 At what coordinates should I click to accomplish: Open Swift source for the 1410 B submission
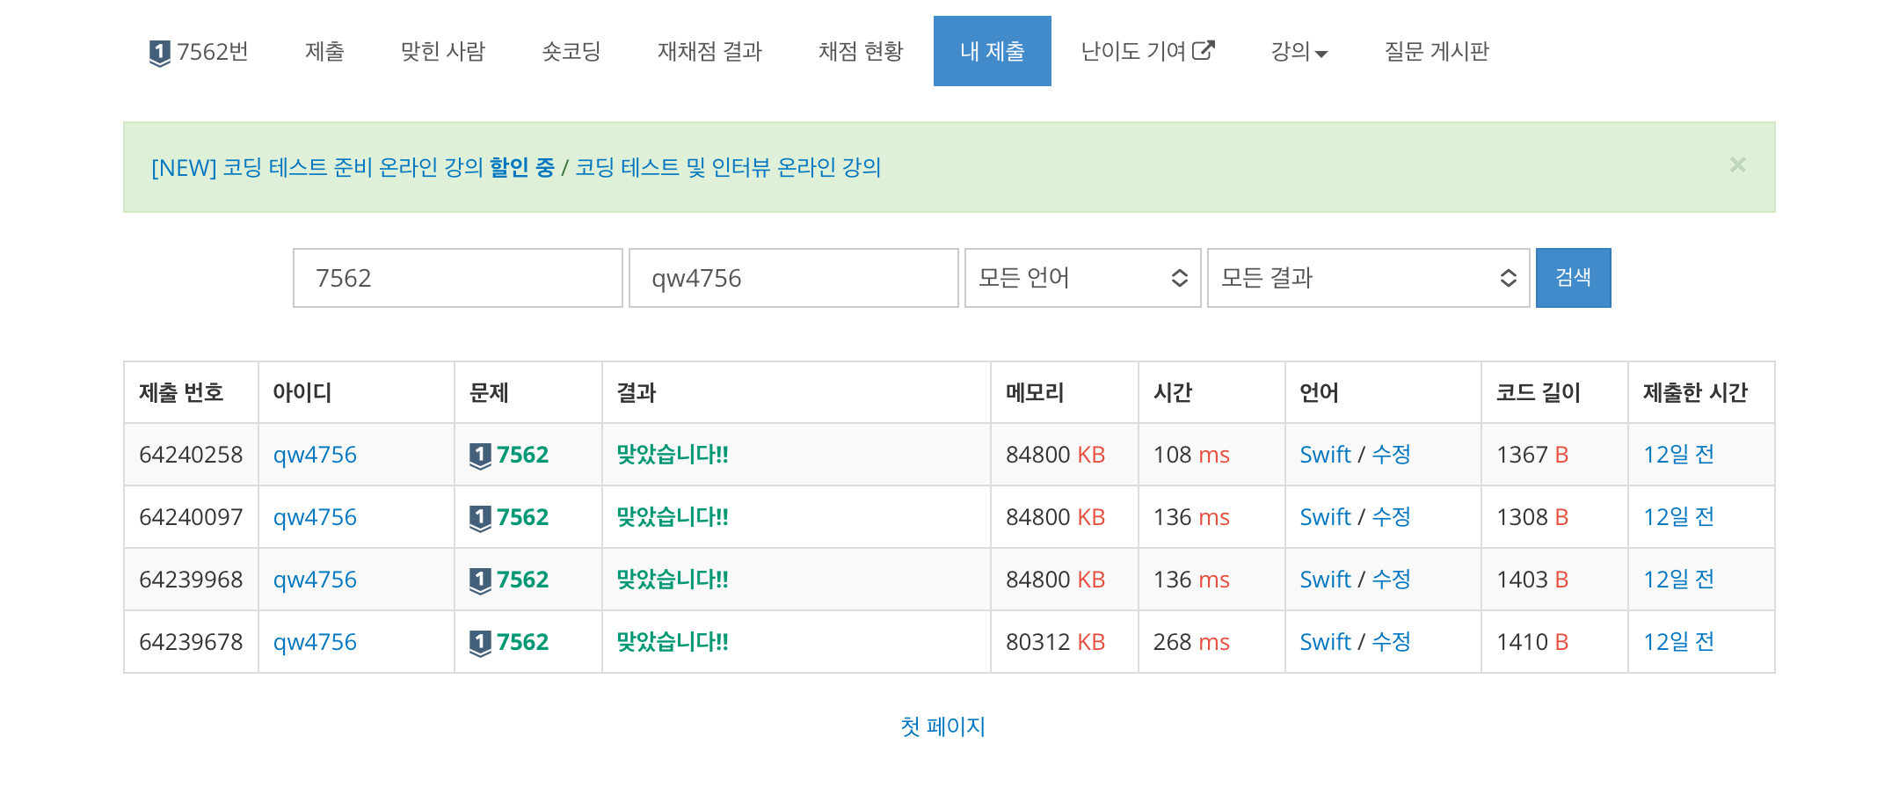click(1325, 642)
